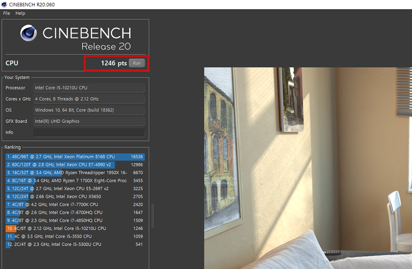Viewport: 412px width, 269px height.
Task: Click the score 541 in ranking
Action: click(139, 244)
